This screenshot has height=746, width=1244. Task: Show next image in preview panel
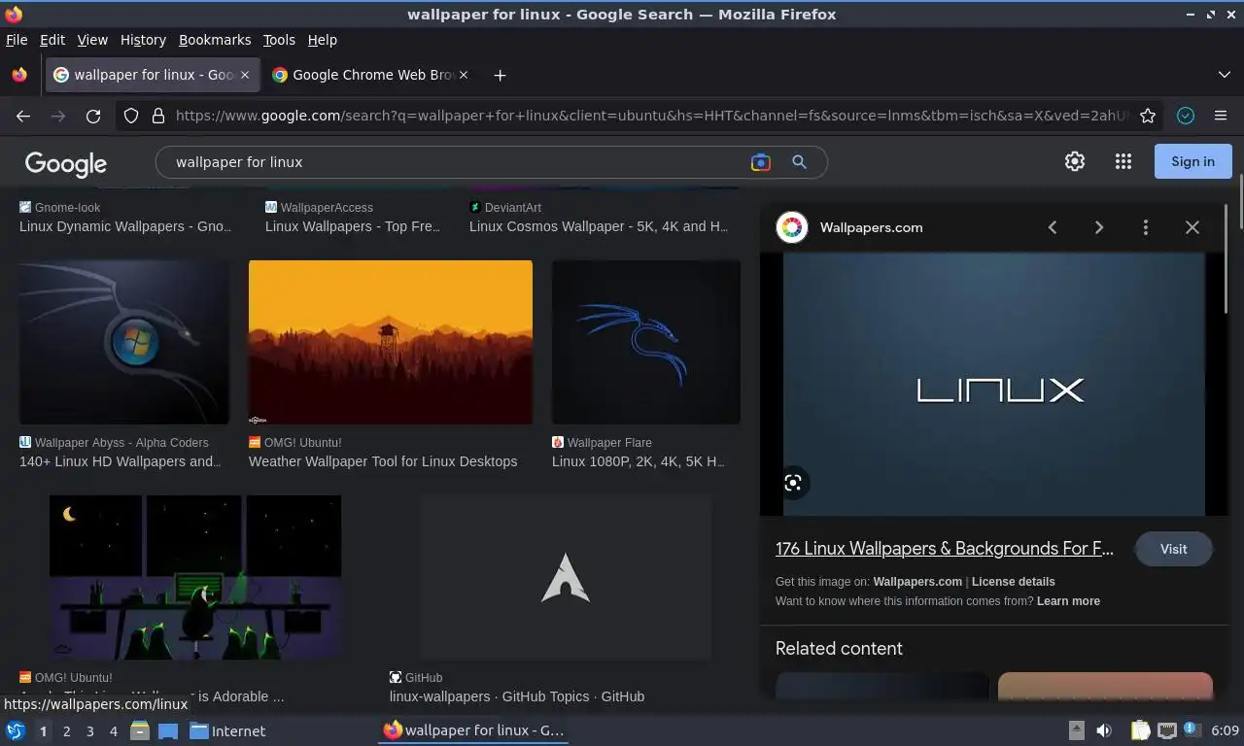(1099, 227)
